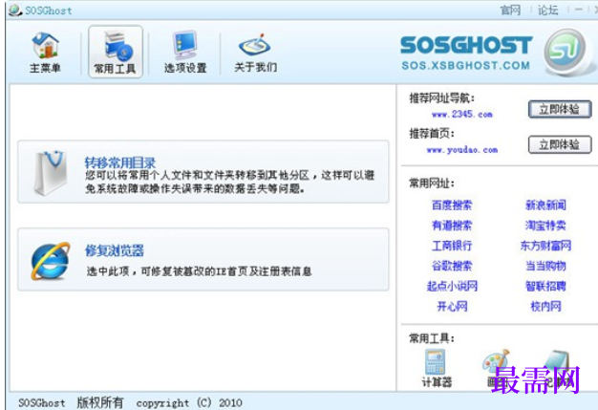The image size is (598, 410).
Task: Visit 当当购物 link
Action: [x=545, y=266]
